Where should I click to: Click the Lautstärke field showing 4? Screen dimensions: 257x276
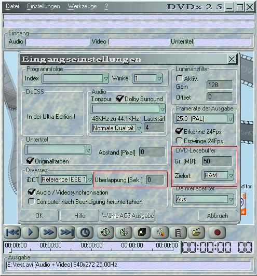pyautogui.click(x=154, y=128)
